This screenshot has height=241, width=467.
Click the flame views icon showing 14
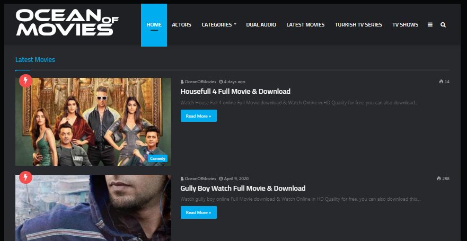pyautogui.click(x=441, y=82)
